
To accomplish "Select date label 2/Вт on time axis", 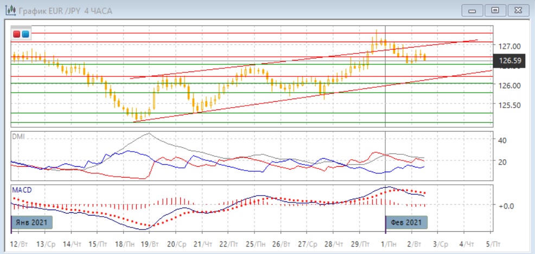I will tap(414, 244).
